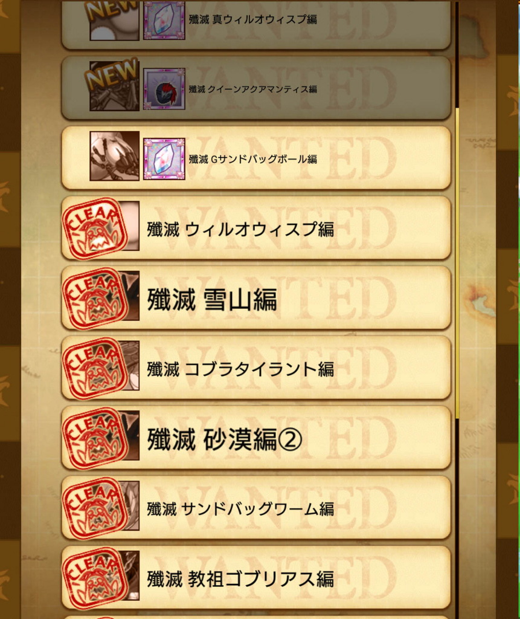Click the spider monster thumbnail on Gサンドバッグボール編
Image resolution: width=520 pixels, height=619 pixels.
click(x=114, y=156)
